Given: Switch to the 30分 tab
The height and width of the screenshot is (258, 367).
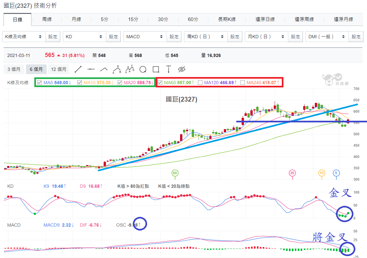Looking at the screenshot, I should [163, 19].
